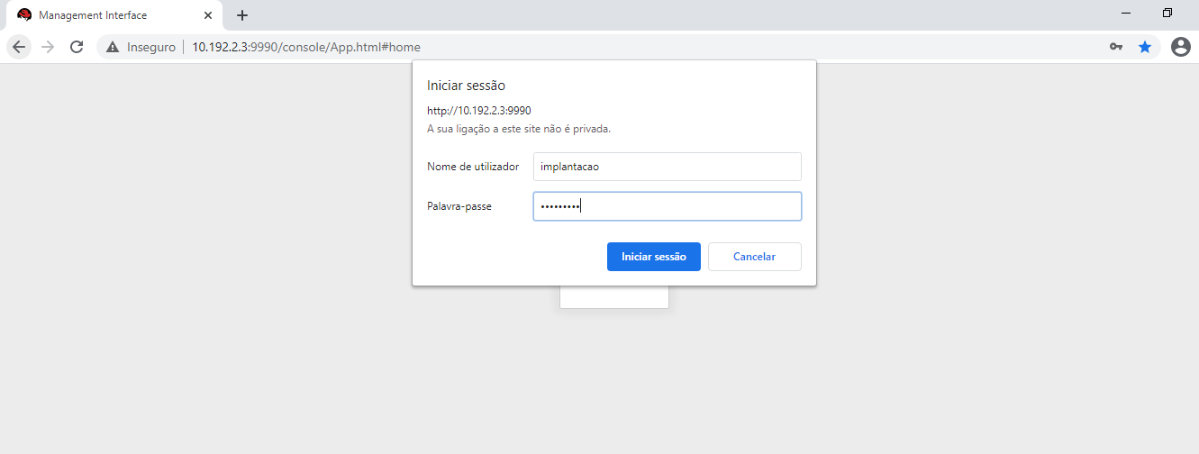Go back using the browser back arrow
This screenshot has height=454, width=1199.
pos(20,47)
